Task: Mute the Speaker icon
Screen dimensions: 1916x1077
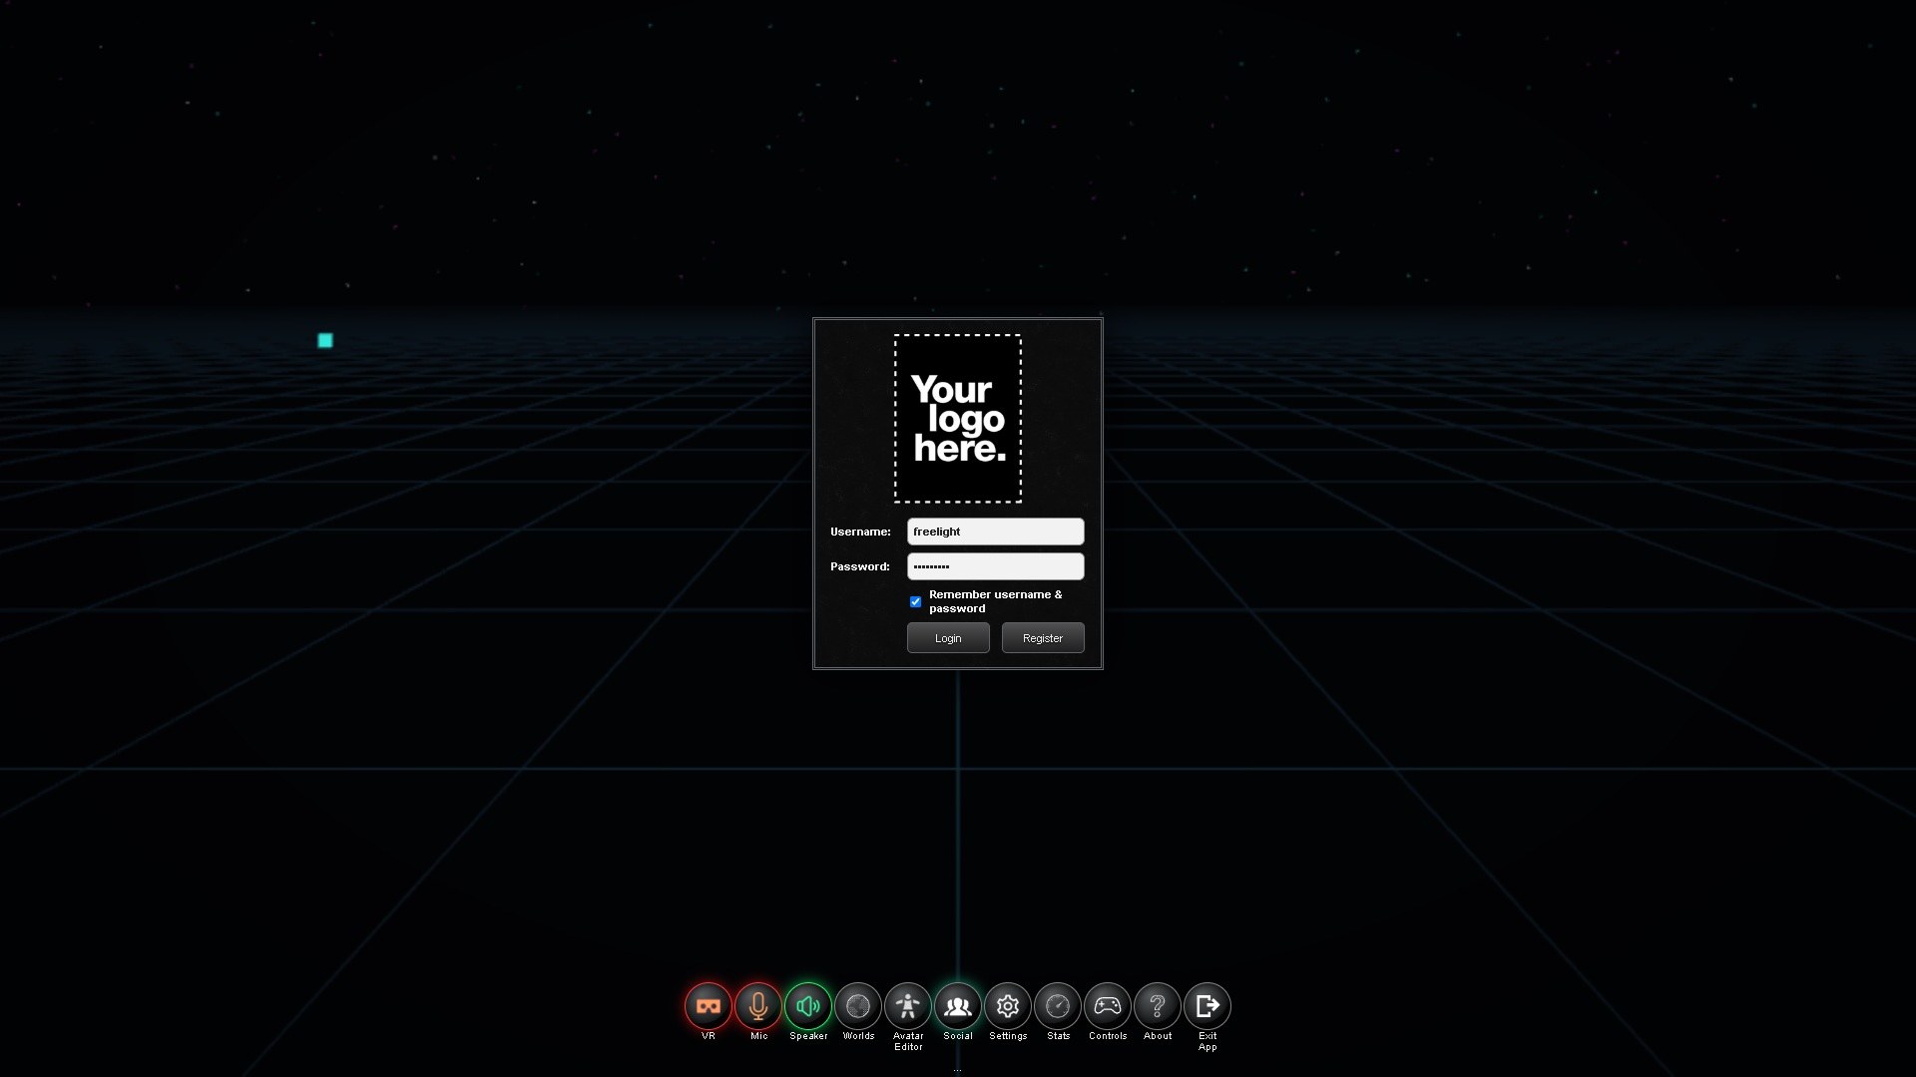Action: coord(808,1006)
